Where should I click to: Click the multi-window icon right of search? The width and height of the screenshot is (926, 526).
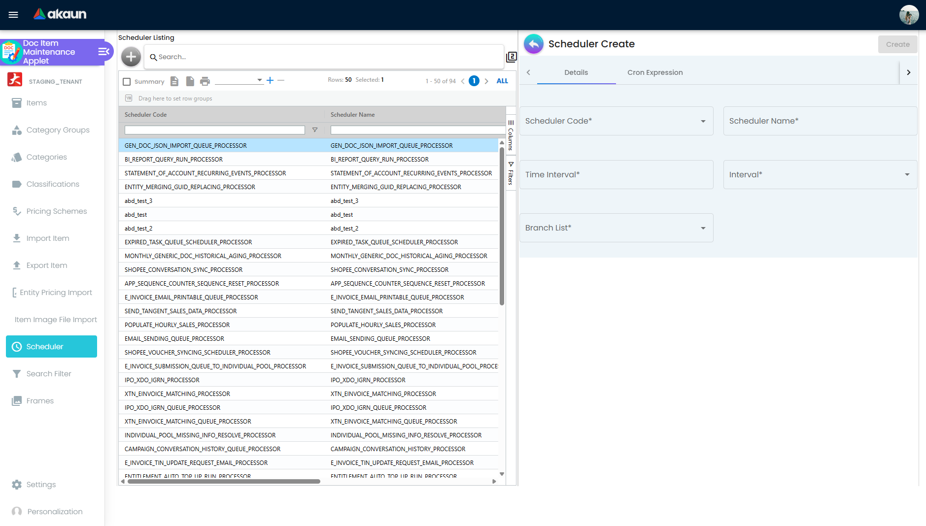click(511, 57)
